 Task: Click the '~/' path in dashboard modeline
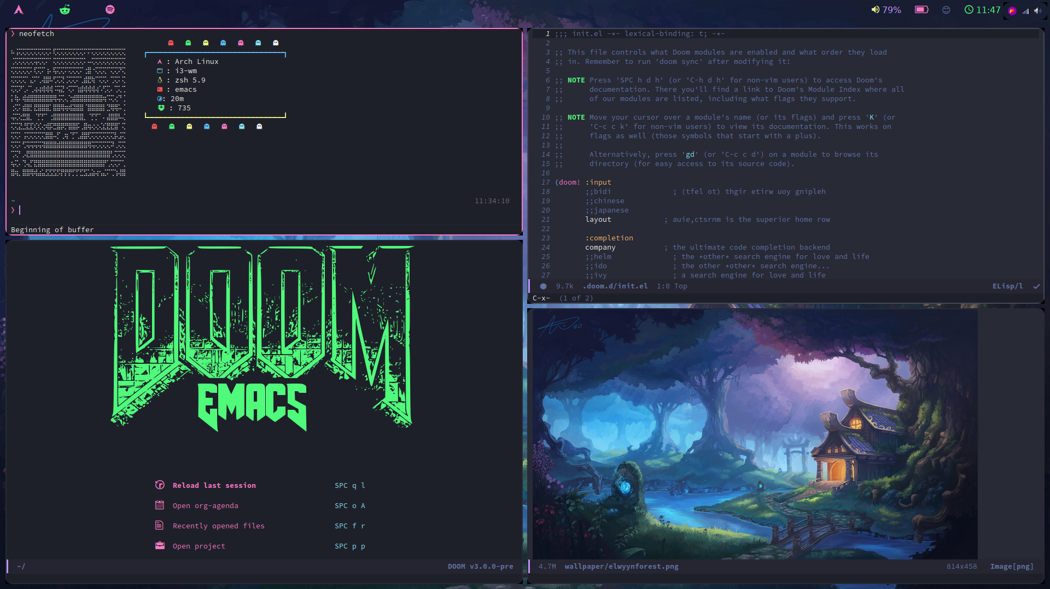pyautogui.click(x=21, y=567)
